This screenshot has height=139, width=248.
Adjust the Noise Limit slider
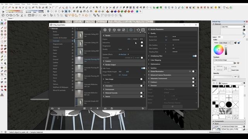[x=175, y=37]
